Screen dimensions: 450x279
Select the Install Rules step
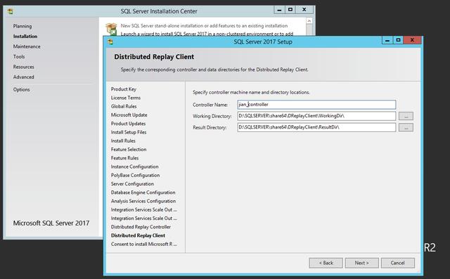123,141
